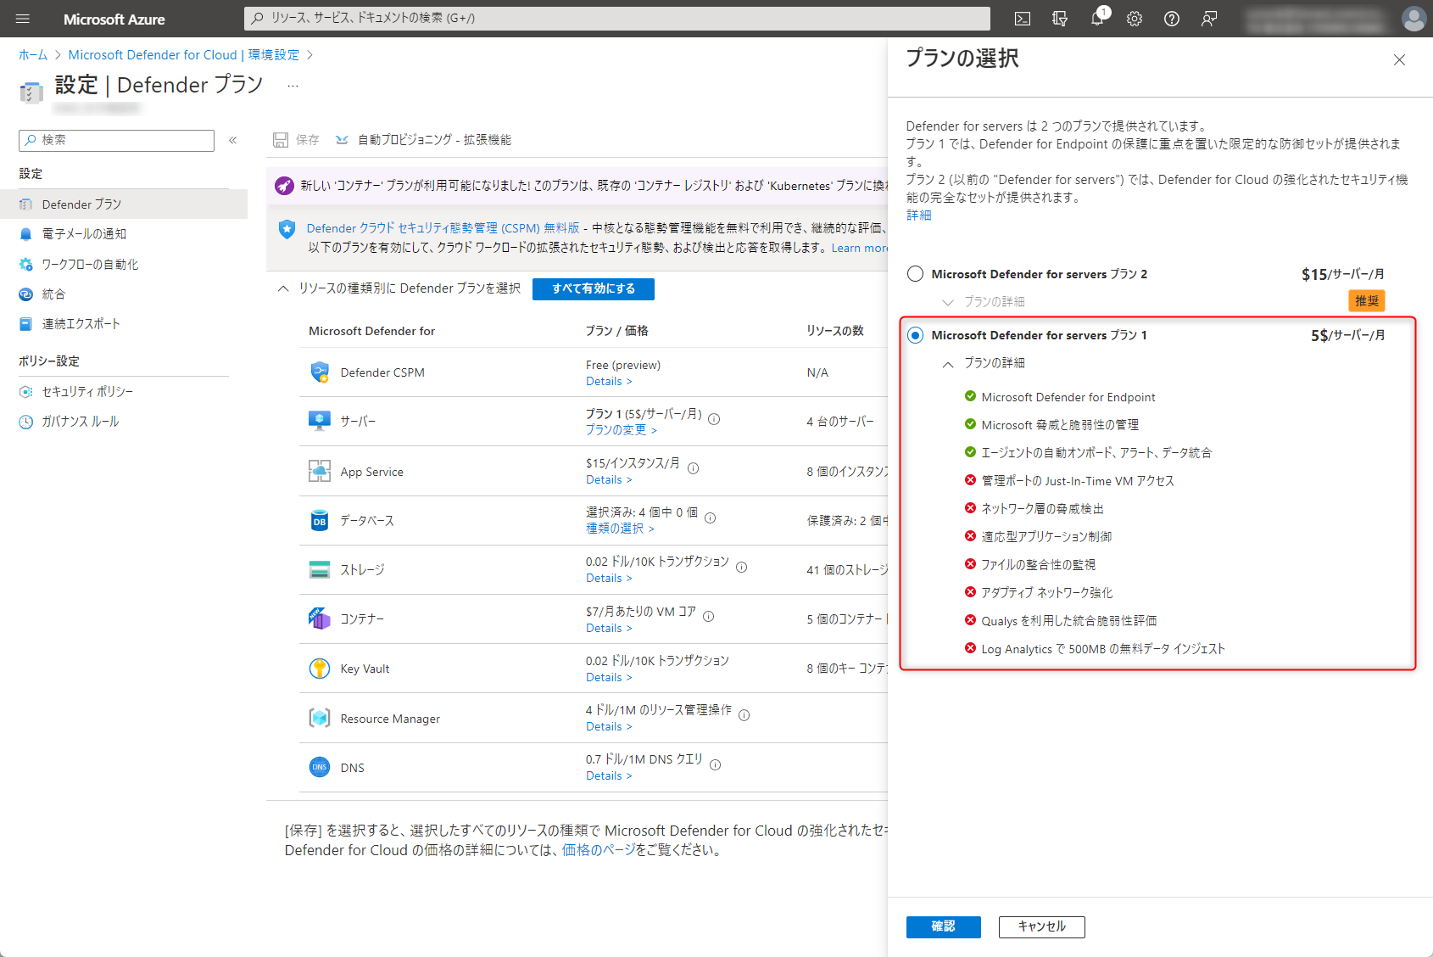1433x957 pixels.
Task: Launch Cloud Shell from the top bar
Action: [1023, 19]
